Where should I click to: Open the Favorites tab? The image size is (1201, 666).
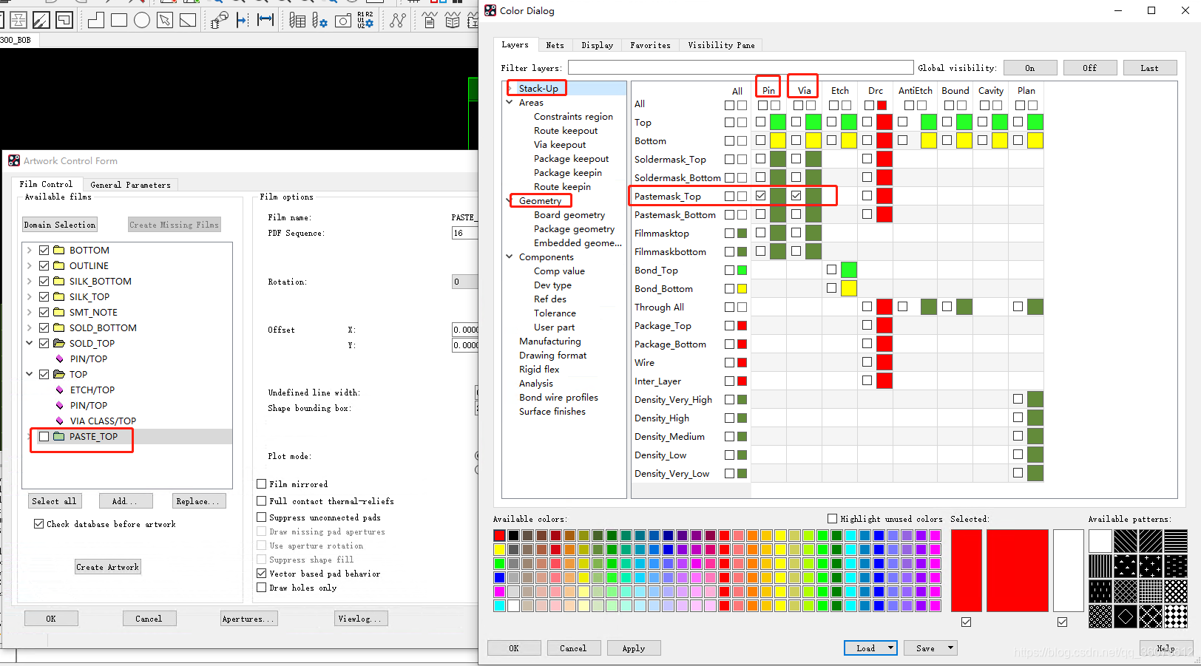(650, 46)
